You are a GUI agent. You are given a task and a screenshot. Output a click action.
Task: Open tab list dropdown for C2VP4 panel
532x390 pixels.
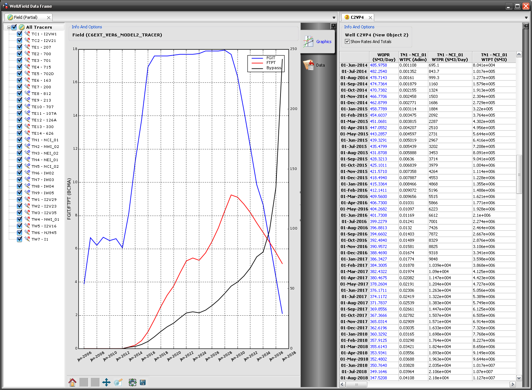[526, 18]
